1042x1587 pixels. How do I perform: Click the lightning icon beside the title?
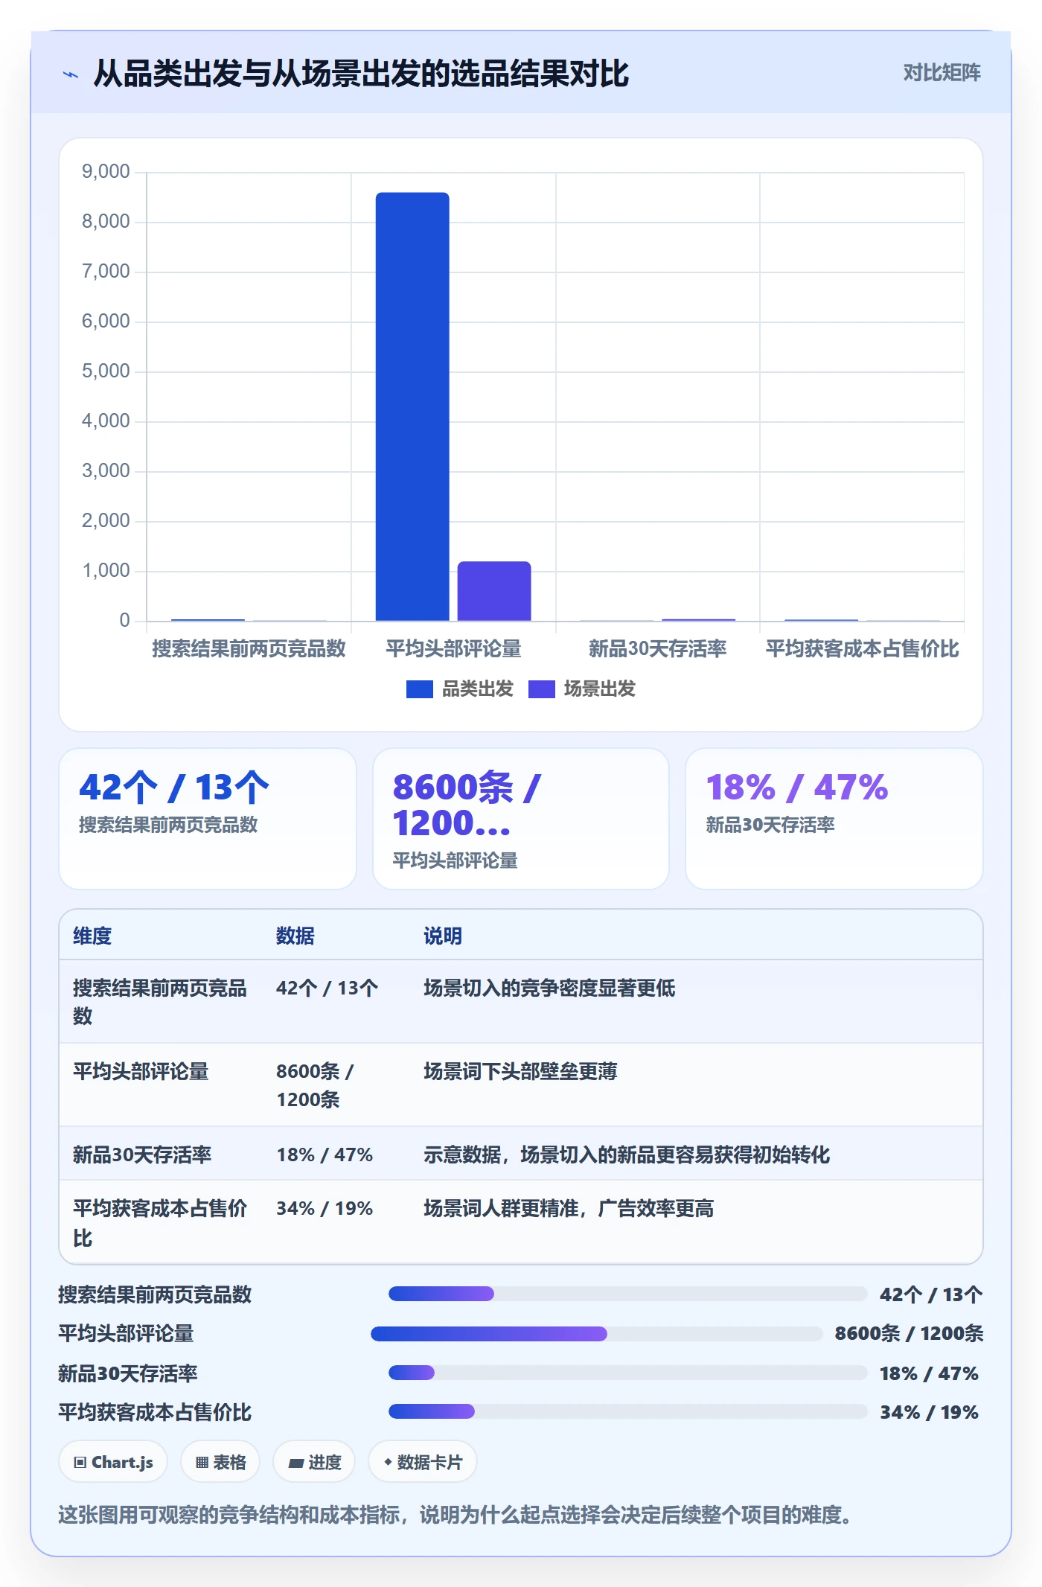(x=71, y=74)
